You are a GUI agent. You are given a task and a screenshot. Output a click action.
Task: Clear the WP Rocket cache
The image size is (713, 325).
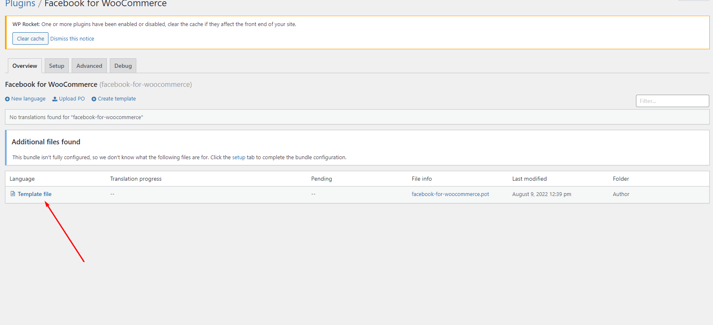(30, 38)
